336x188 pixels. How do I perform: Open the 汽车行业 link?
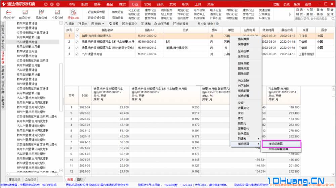183,14
